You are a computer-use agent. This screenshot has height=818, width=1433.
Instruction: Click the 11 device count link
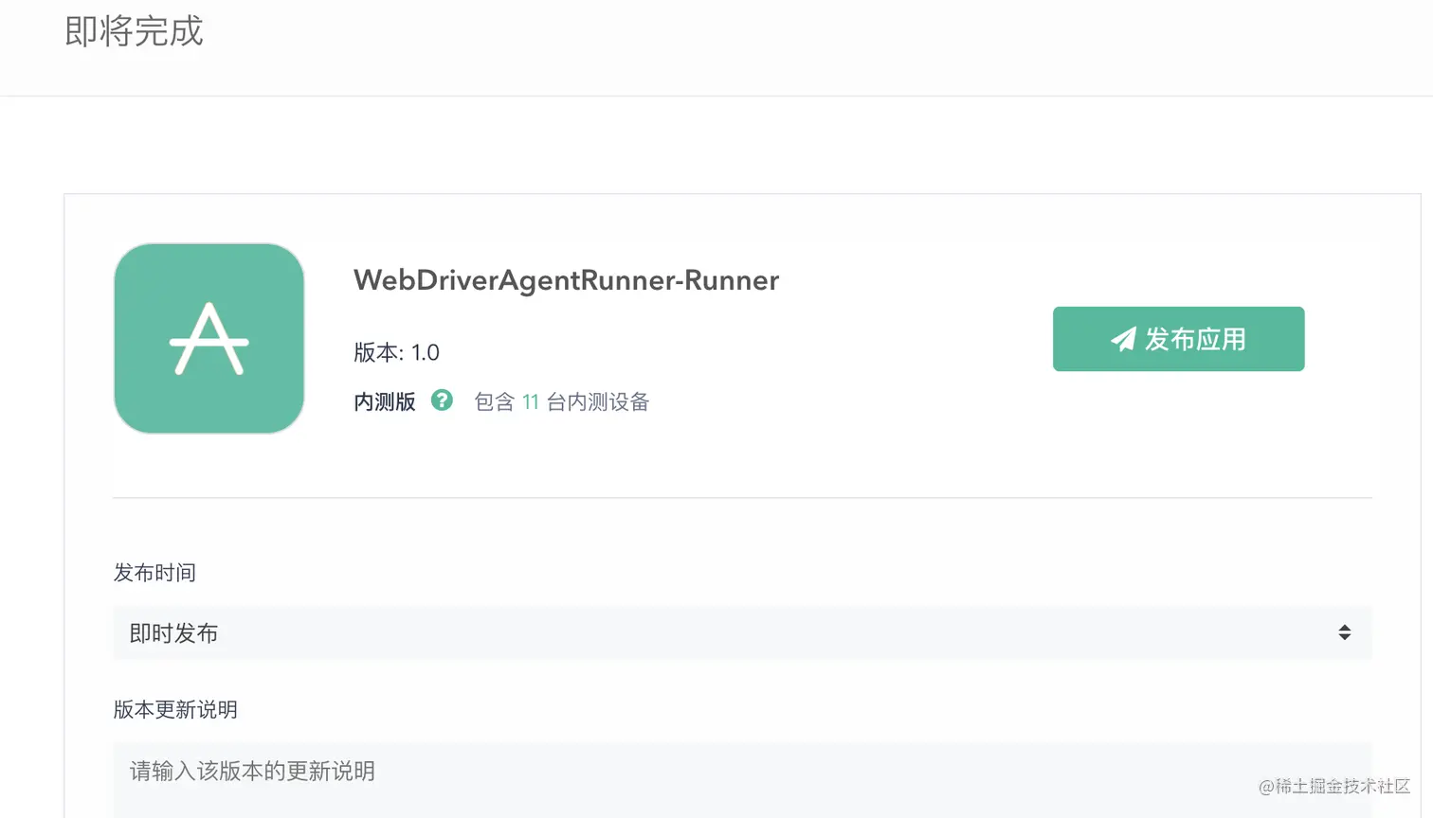pos(531,402)
